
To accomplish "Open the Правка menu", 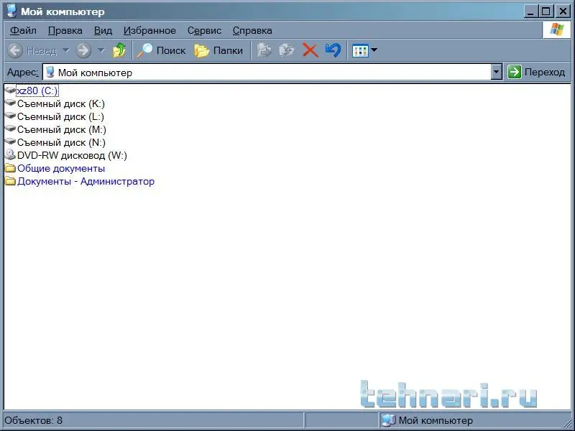I will (65, 30).
